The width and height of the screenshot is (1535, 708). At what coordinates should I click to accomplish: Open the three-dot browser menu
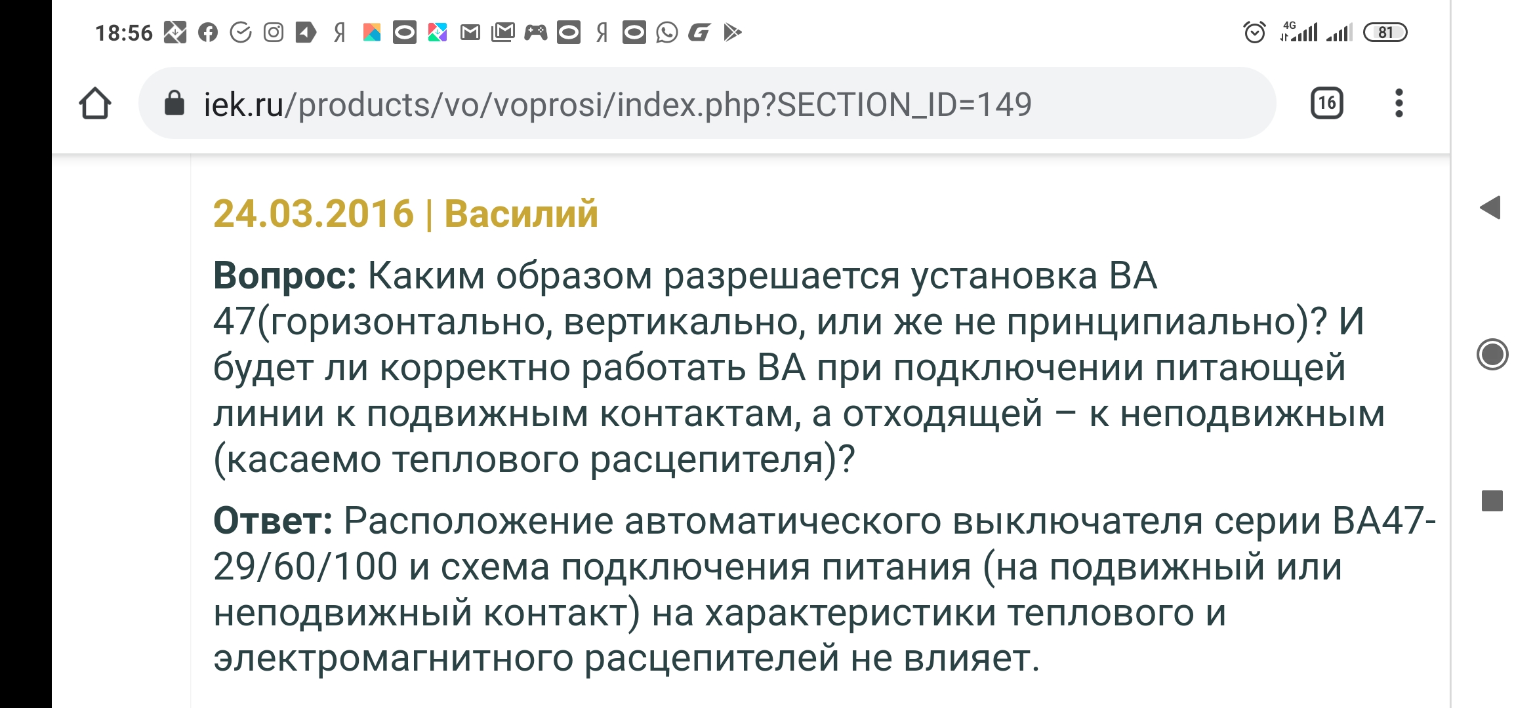tap(1399, 103)
